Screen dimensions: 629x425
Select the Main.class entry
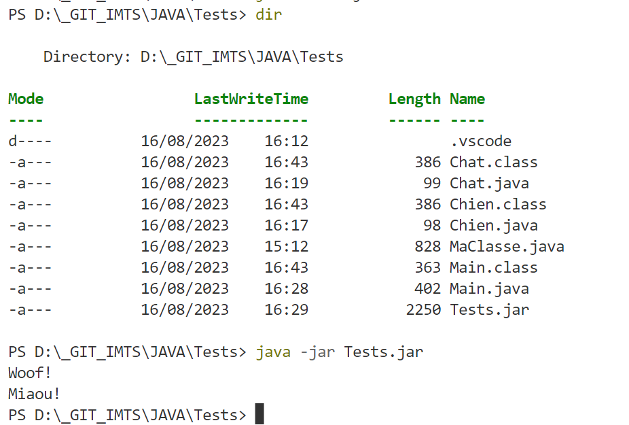coord(493,268)
